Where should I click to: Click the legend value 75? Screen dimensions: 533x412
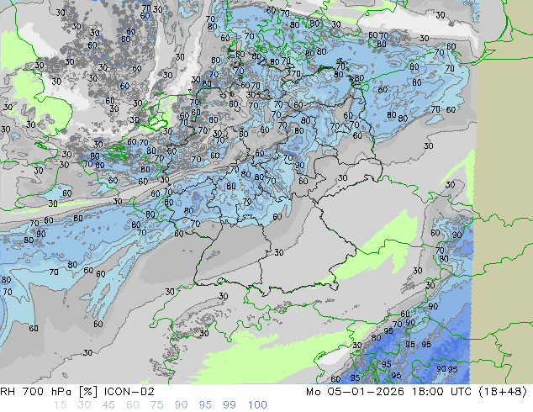pyautogui.click(x=156, y=405)
